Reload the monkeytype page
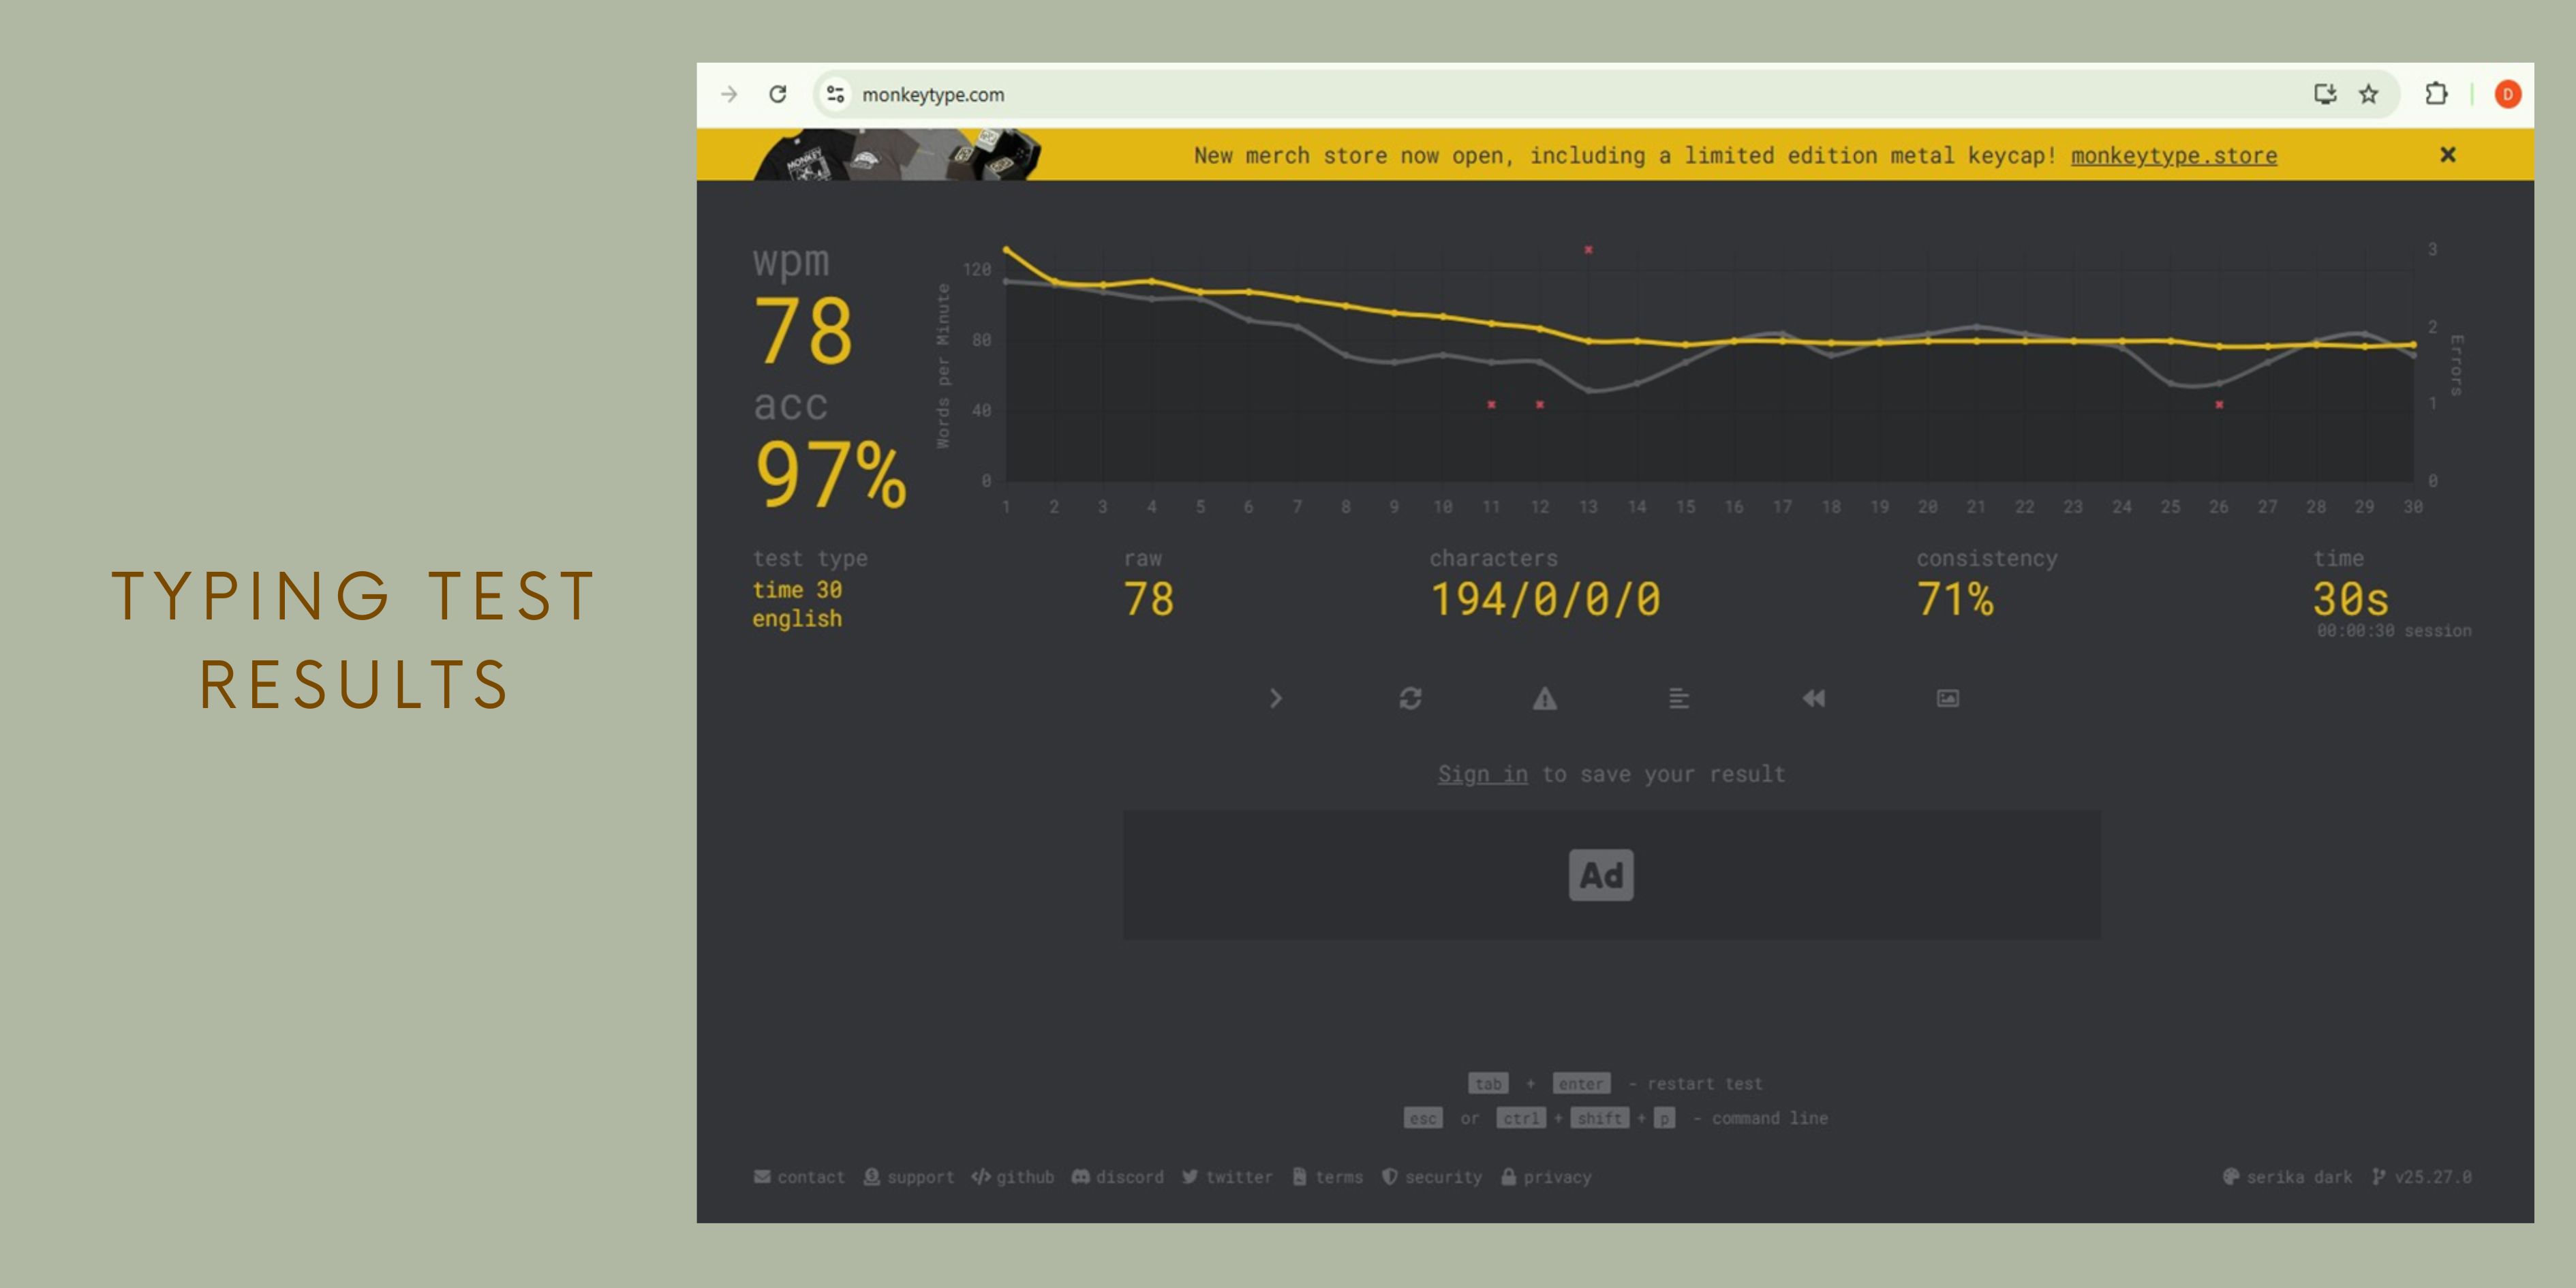This screenshot has height=1288, width=2576. pyautogui.click(x=777, y=94)
